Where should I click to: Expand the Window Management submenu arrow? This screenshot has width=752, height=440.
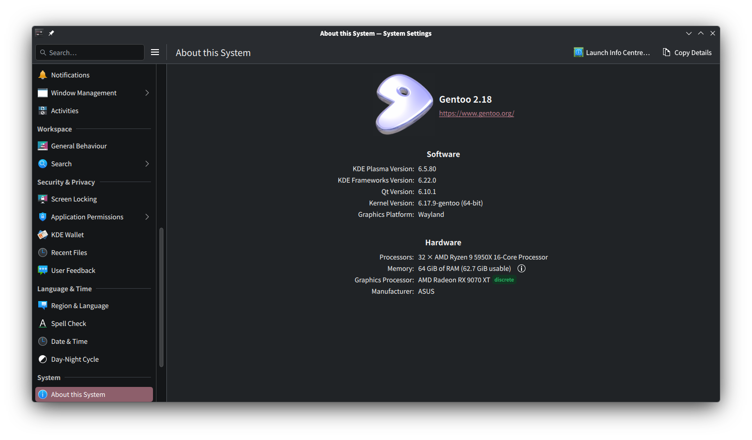tap(147, 93)
